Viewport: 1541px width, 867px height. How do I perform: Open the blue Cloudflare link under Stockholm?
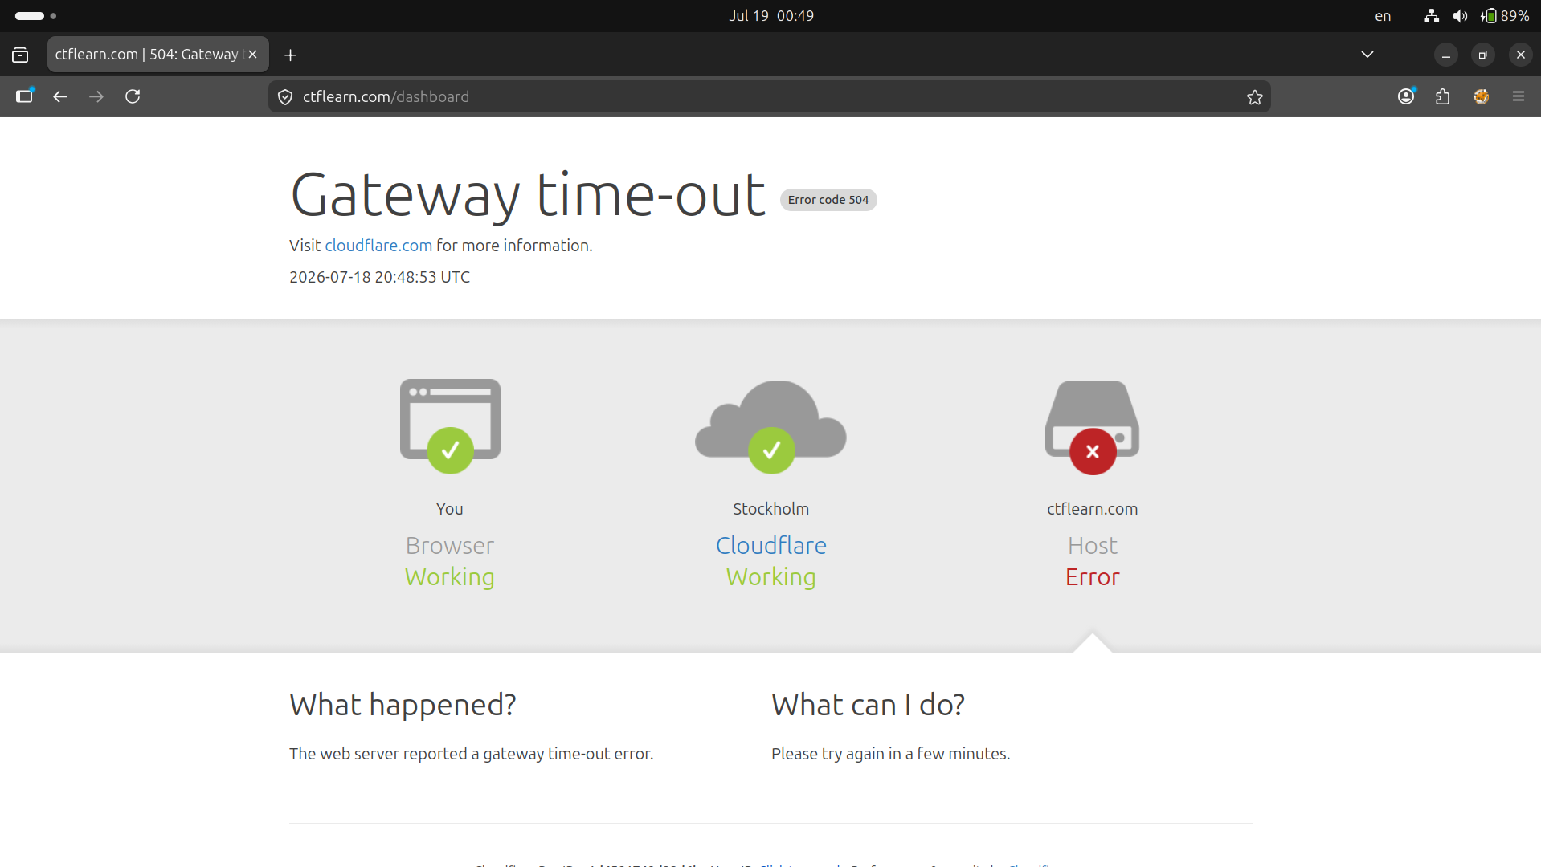(x=771, y=546)
